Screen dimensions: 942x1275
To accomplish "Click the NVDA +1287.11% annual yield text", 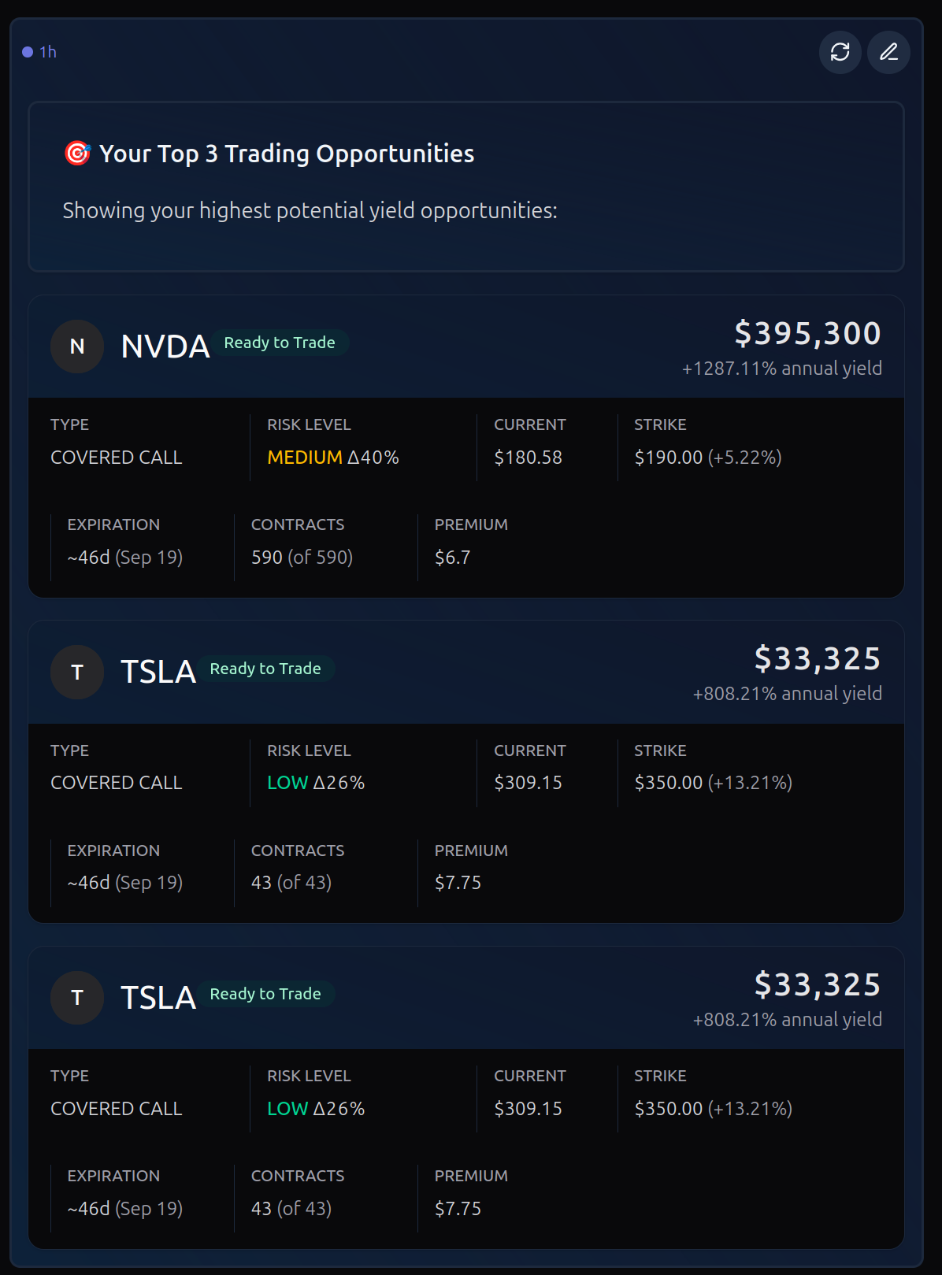I will (781, 369).
